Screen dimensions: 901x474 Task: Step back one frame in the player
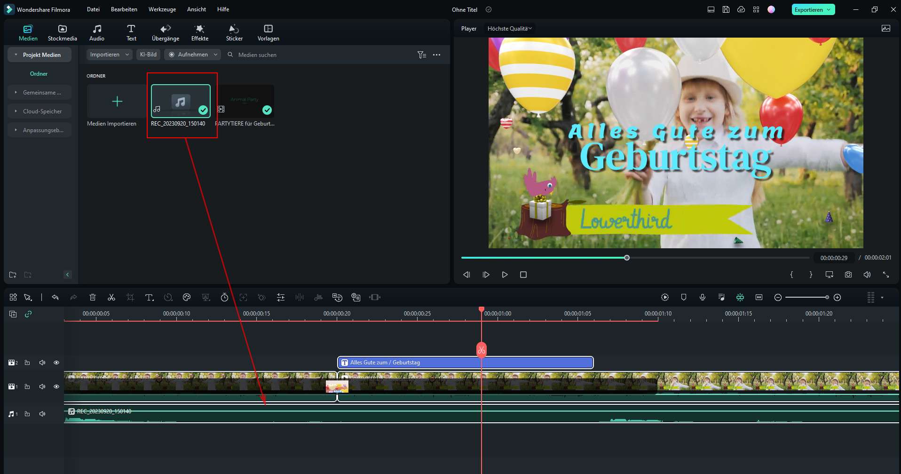[x=466, y=275]
